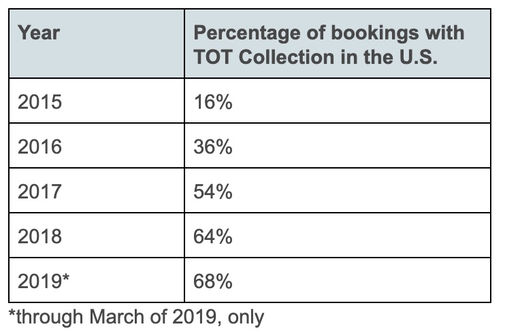Click the asterisk beside 2019 in the table
The width and height of the screenshot is (505, 333).
(x=66, y=278)
